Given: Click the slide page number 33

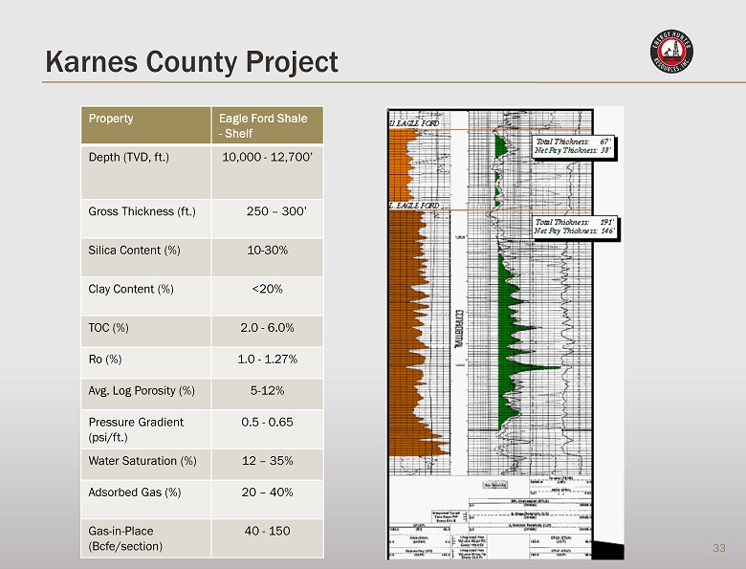Looking at the screenshot, I should point(719,548).
